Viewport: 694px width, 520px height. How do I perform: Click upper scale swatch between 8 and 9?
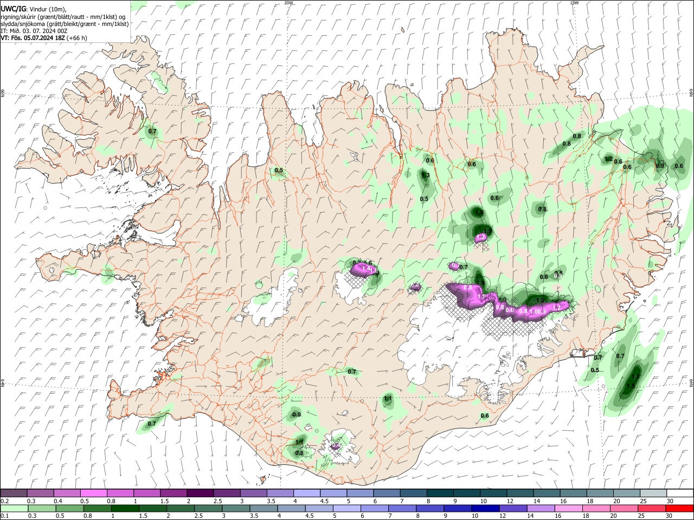pos(440,493)
